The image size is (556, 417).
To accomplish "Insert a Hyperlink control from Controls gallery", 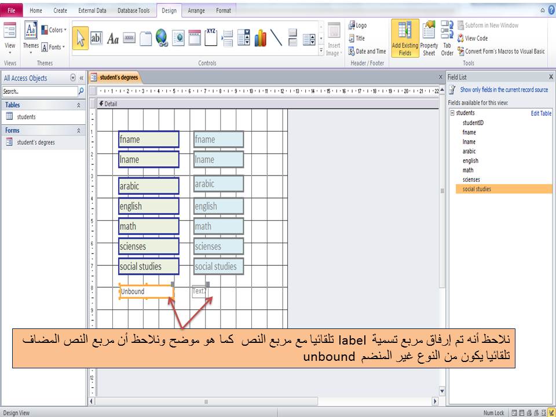I will tap(163, 38).
